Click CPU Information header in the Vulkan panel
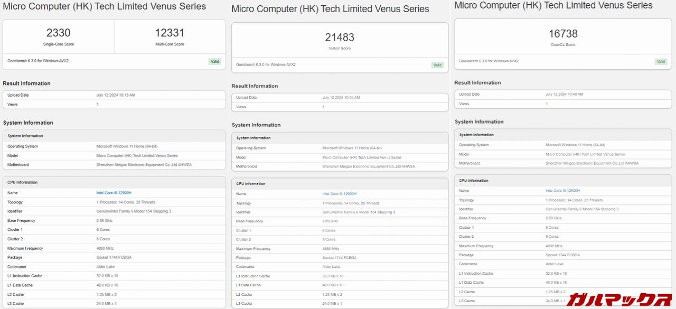Viewport: 676px width, 309px height. pyautogui.click(x=250, y=184)
